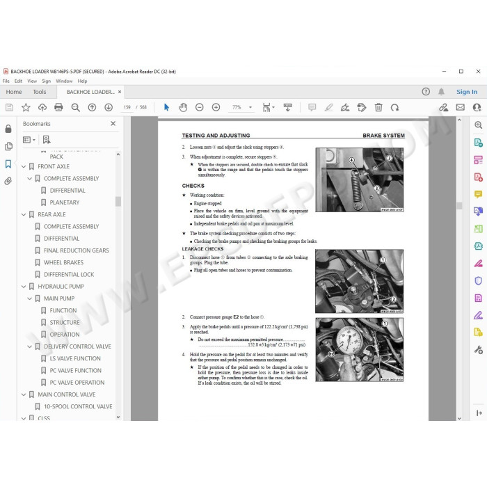The width and height of the screenshot is (487, 487).
Task: Open the page thumbnails panel
Action: (x=8, y=146)
